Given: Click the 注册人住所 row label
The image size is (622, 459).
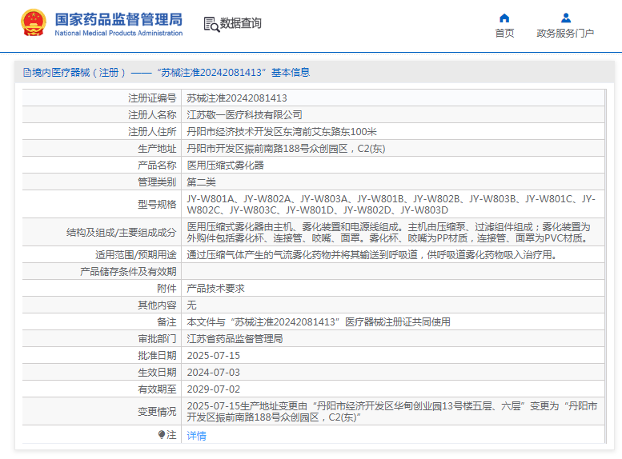Looking at the screenshot, I should tap(152, 132).
